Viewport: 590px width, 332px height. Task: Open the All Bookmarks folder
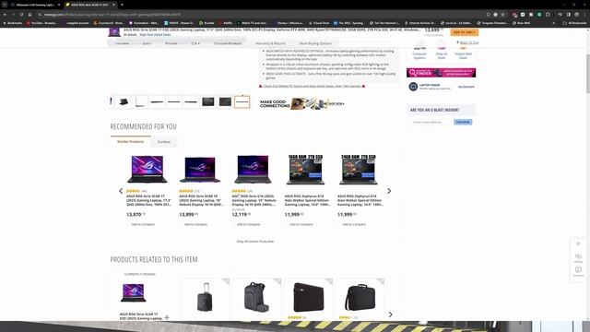(x=574, y=23)
